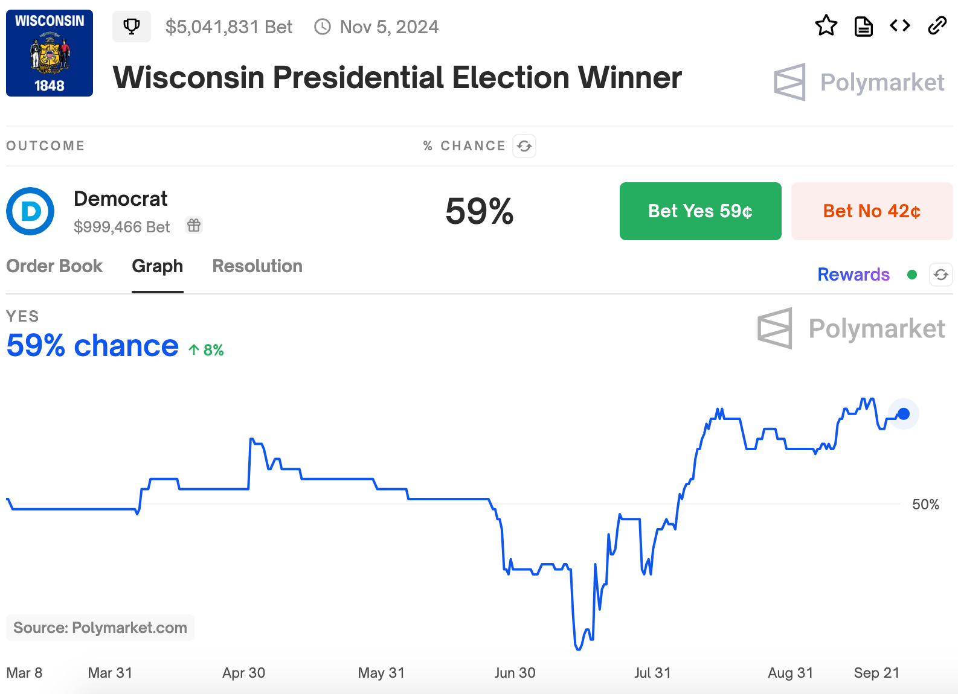Click the green rewards status dot
The height and width of the screenshot is (694, 958).
point(912,275)
